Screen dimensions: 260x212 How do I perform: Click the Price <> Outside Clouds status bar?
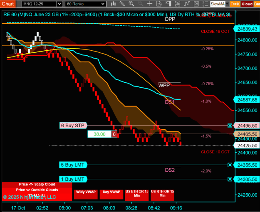pos(37,190)
